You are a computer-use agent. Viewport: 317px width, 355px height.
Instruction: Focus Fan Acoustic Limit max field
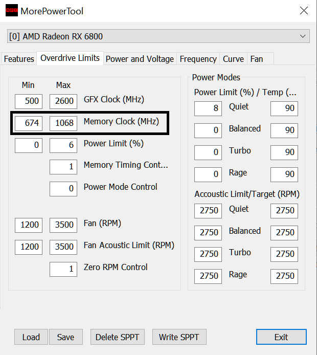(63, 247)
